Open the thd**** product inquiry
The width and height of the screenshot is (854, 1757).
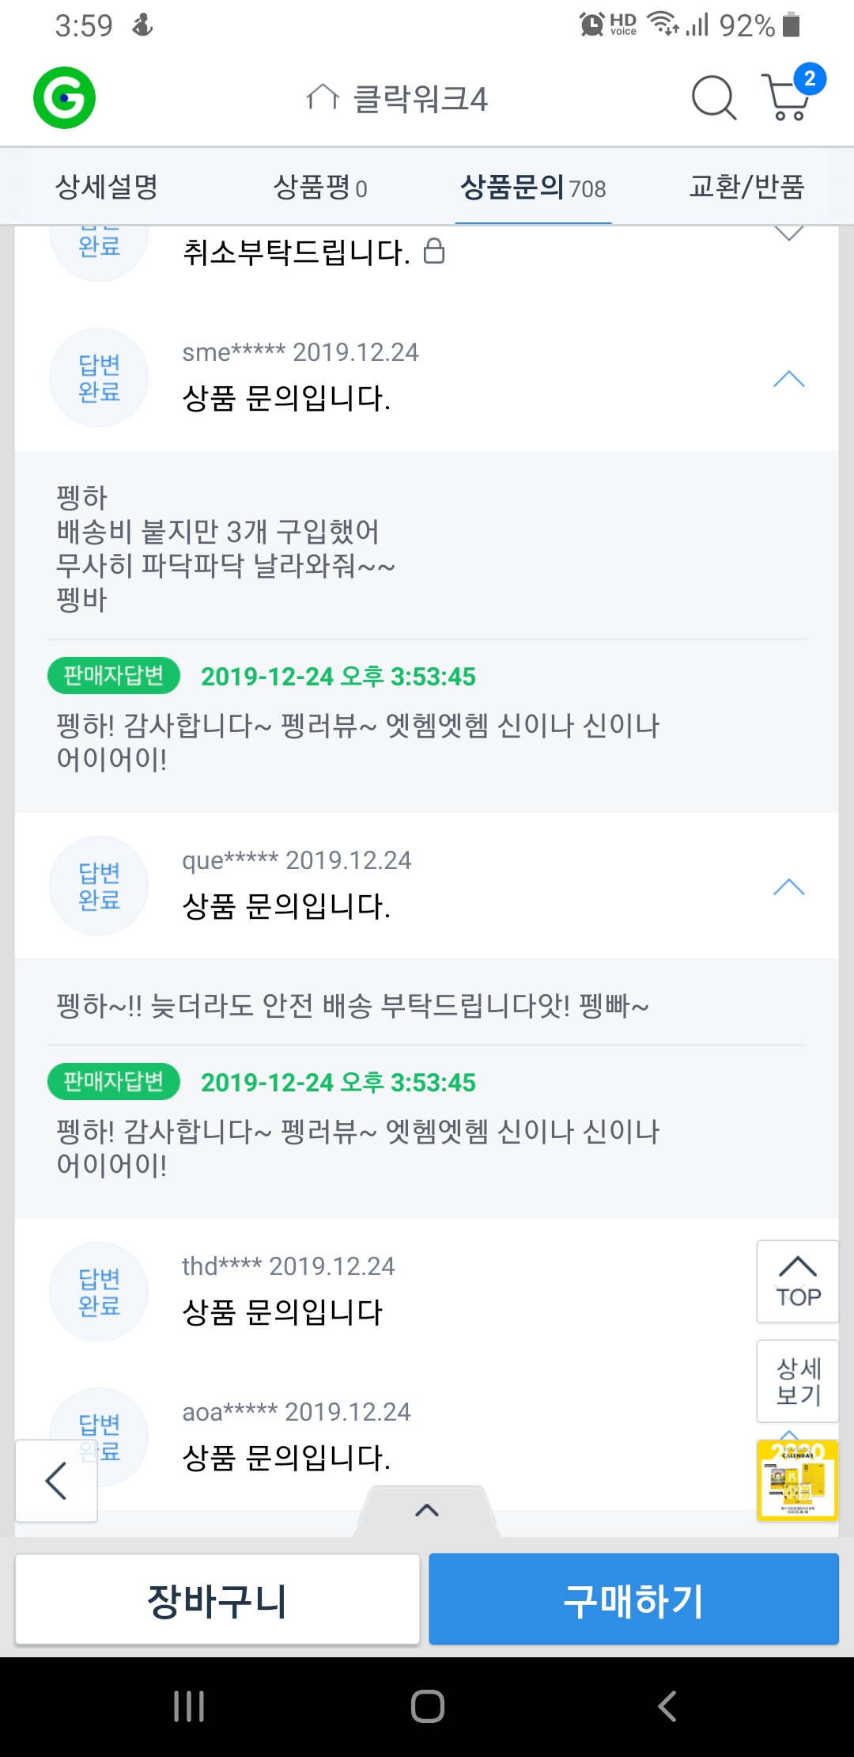coord(282,1311)
